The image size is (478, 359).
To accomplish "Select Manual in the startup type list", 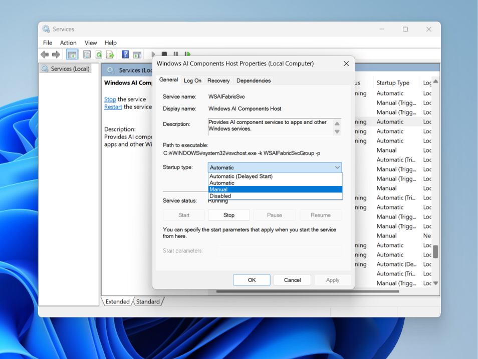I will [275, 189].
